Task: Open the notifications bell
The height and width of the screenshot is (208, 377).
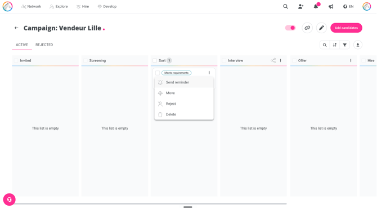Action: [316, 7]
